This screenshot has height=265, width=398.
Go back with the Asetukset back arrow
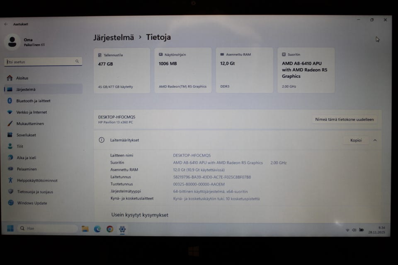coord(6,24)
